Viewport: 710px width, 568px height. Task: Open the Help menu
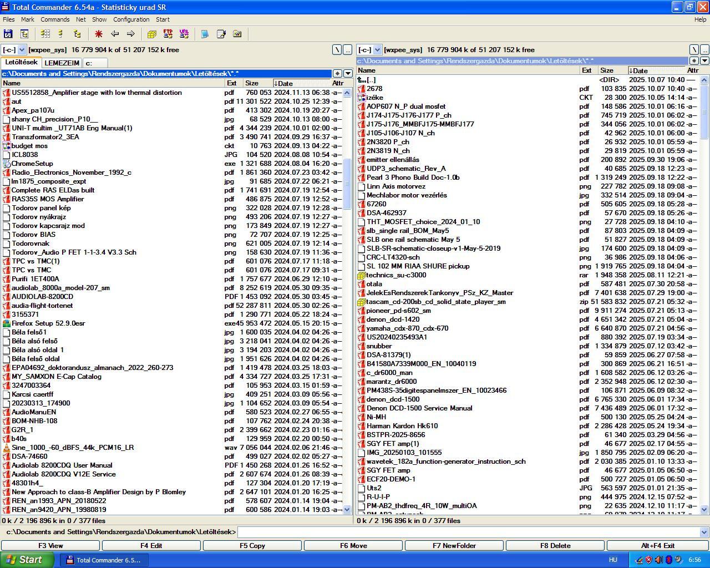[701, 19]
